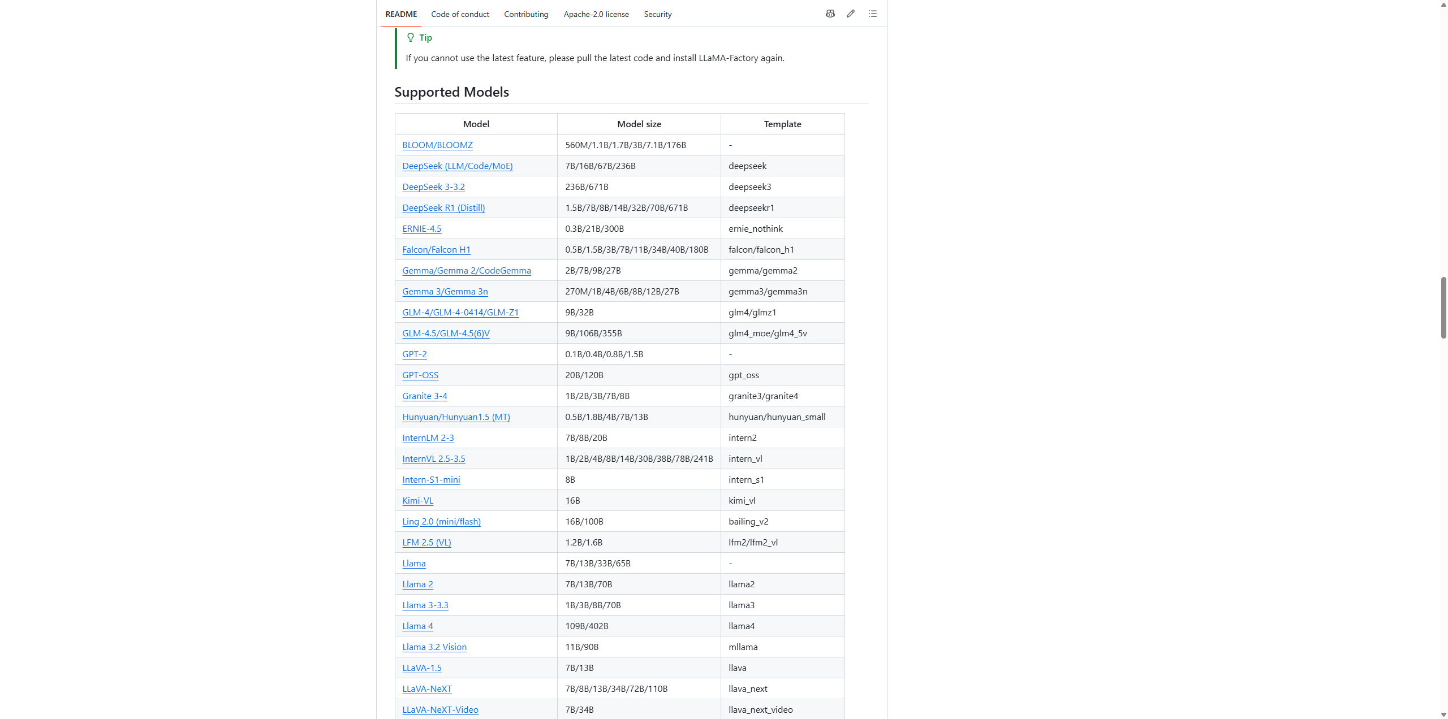Open the GPT-OSS model link

pos(420,375)
